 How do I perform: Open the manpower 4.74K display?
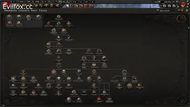[37, 2]
